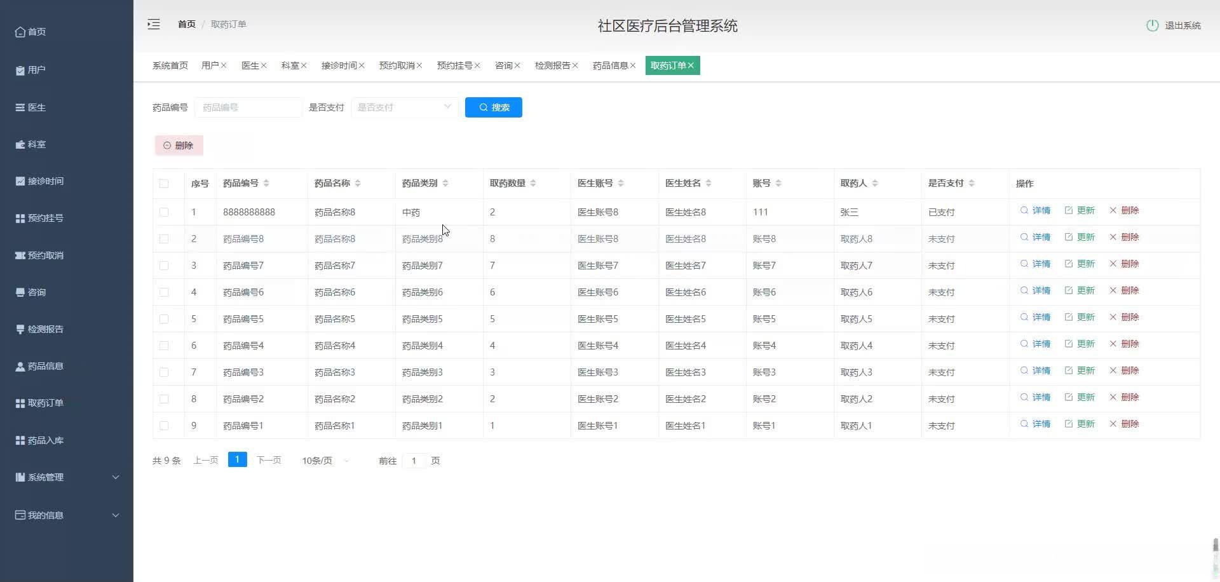Image resolution: width=1220 pixels, height=582 pixels.
Task: Click the magnifier icon inside 搜索 button
Action: [x=484, y=107]
